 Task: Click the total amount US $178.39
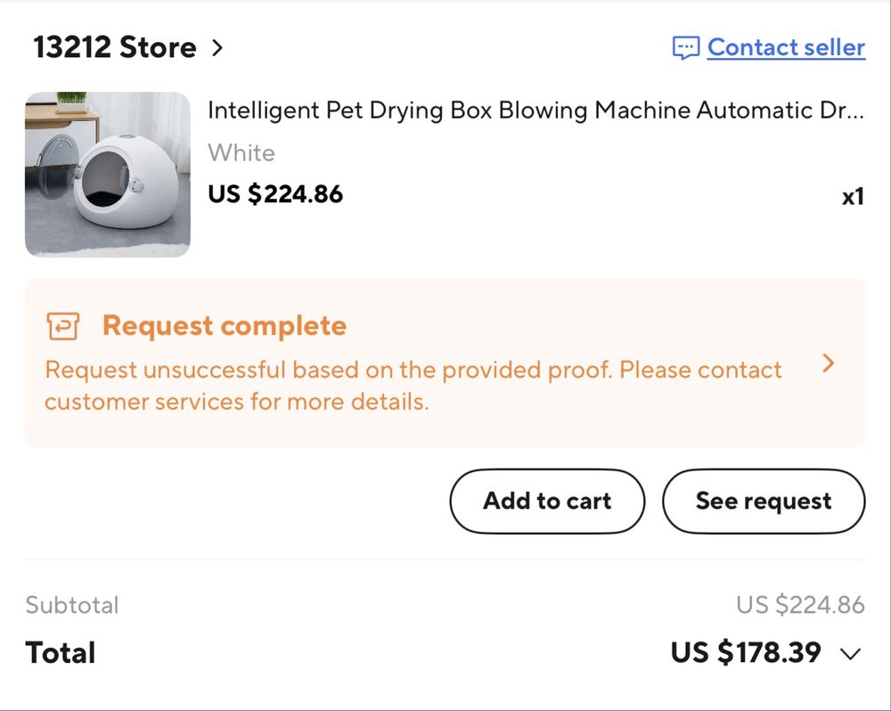(746, 652)
